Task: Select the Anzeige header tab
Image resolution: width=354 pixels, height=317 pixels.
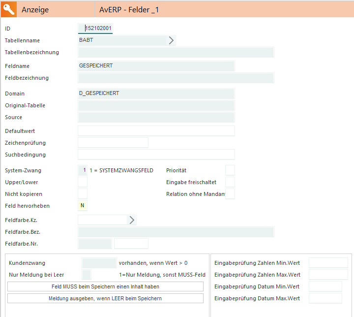Action: point(35,10)
